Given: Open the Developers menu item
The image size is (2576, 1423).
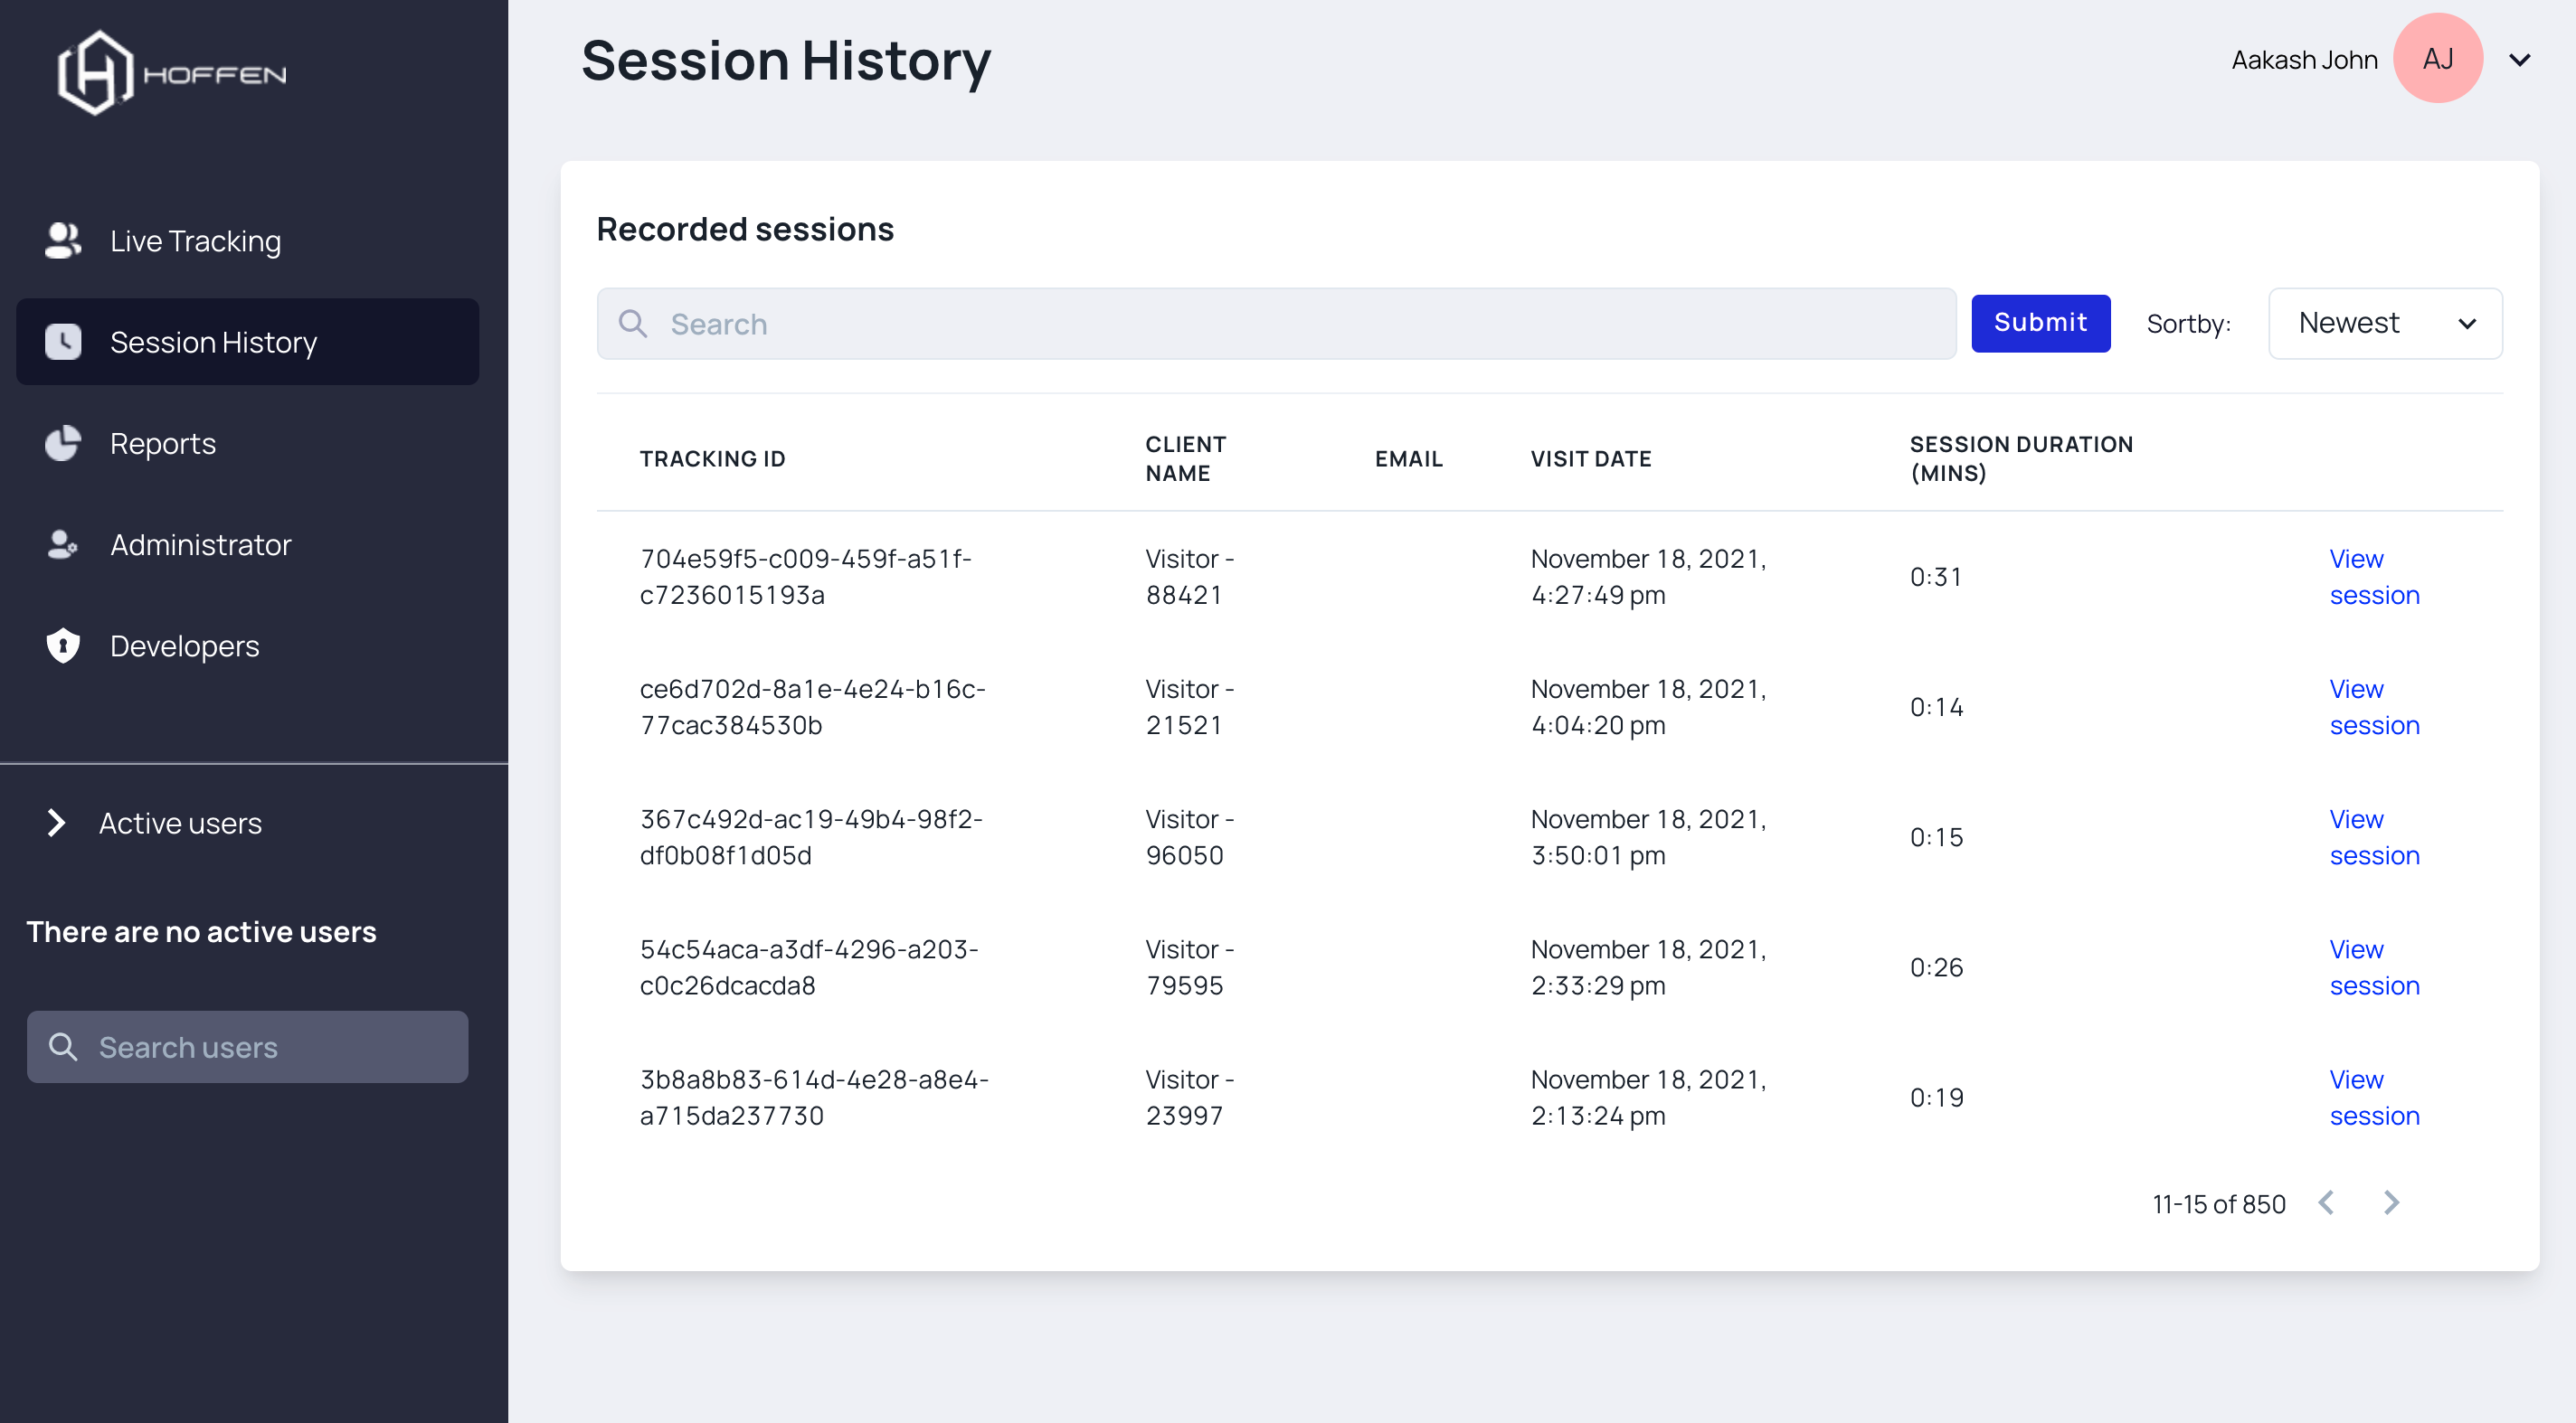Looking at the screenshot, I should pos(184,646).
